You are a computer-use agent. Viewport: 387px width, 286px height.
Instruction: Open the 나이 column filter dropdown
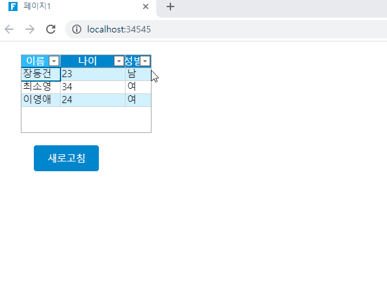[119, 61]
